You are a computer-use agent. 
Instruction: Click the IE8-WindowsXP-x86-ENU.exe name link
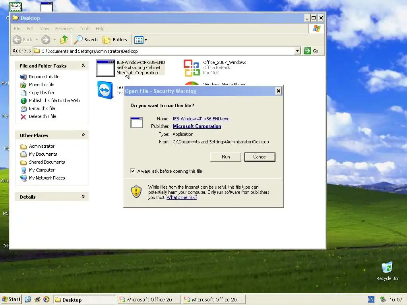pos(201,119)
